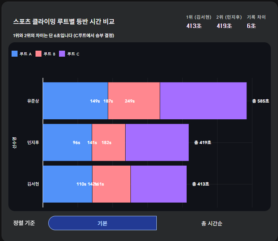The width and height of the screenshot is (278, 241).
Task: Click the blue 루트 A legend swatch
Action: click(x=15, y=54)
